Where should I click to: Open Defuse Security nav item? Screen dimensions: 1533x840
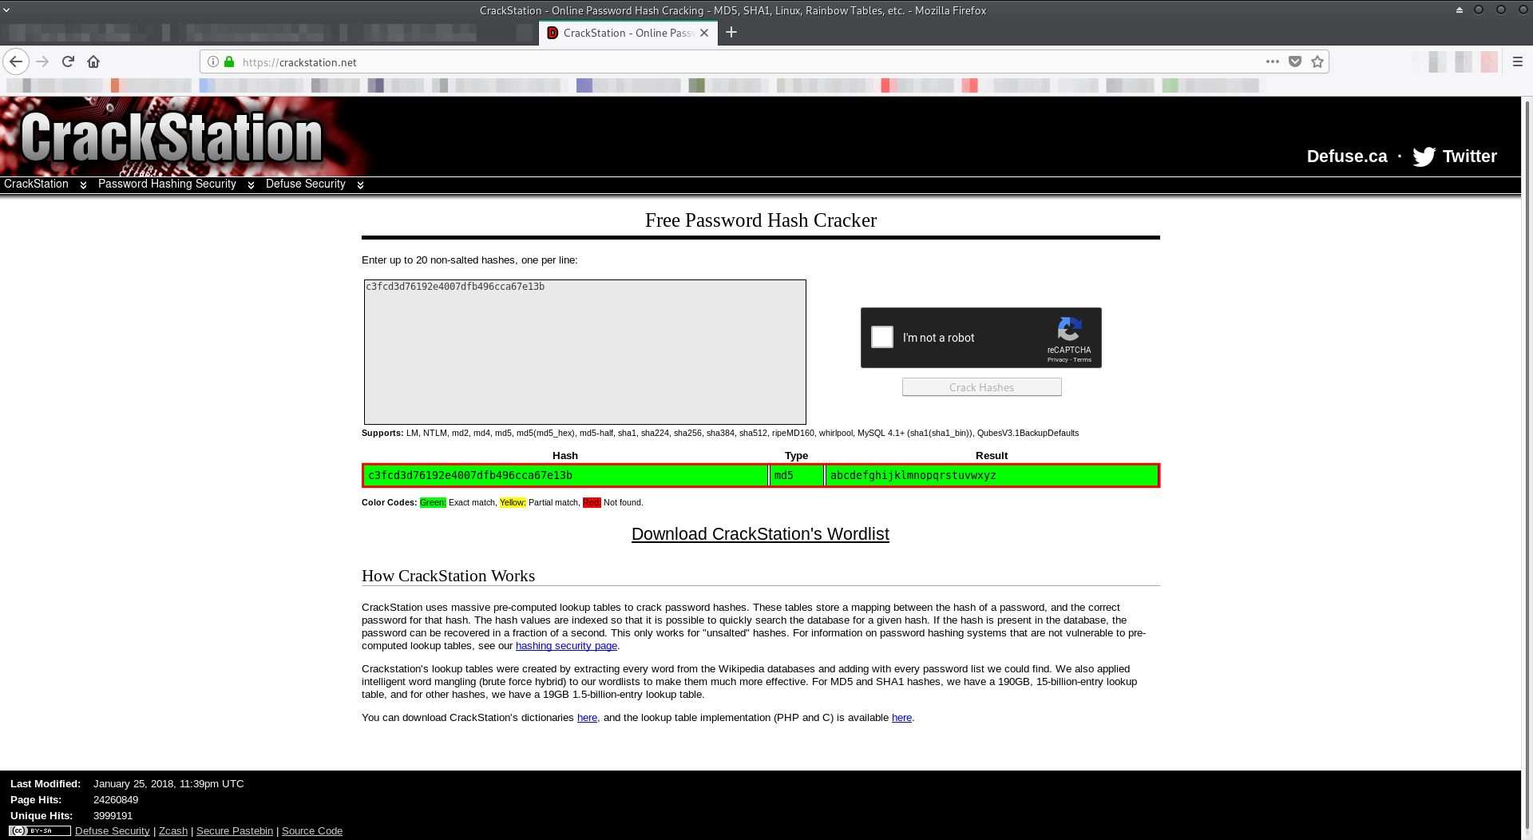tap(305, 184)
